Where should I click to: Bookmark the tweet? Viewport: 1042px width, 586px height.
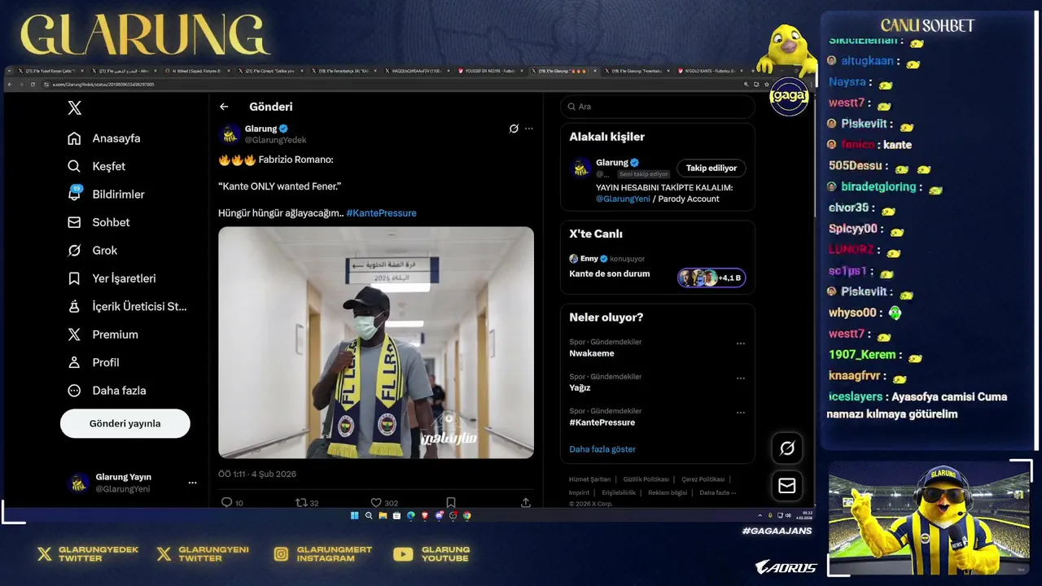(x=450, y=503)
